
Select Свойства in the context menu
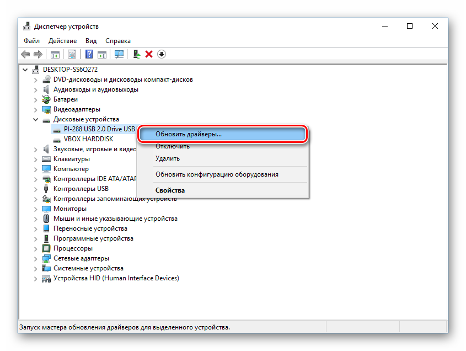170,190
